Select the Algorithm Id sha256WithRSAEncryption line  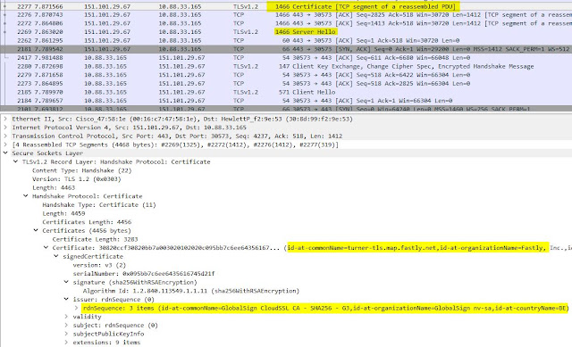pos(191,291)
